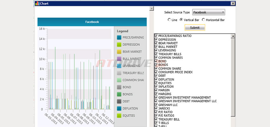
Task: Uncheck the COMMON SHARES checkbox
Action: (x=156, y=57)
